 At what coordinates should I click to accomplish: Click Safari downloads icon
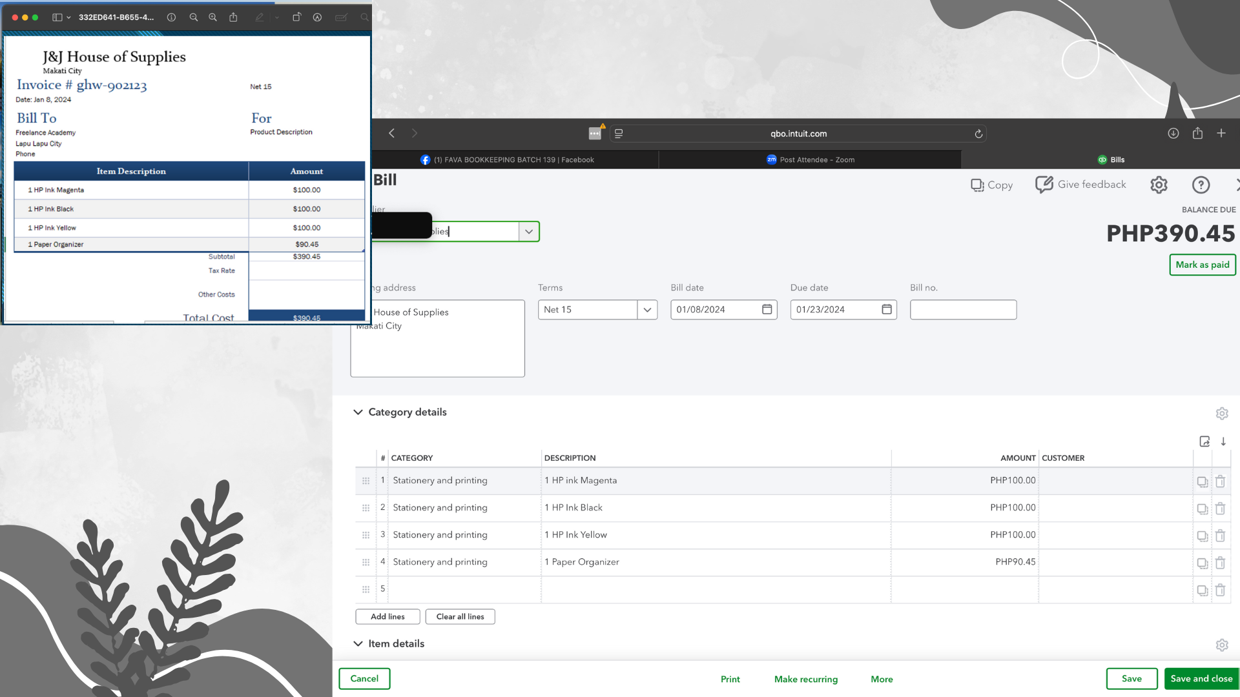click(x=1173, y=133)
